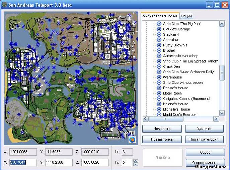
Task: Click the point icon beside Claude's Garage
Action: 159,29
